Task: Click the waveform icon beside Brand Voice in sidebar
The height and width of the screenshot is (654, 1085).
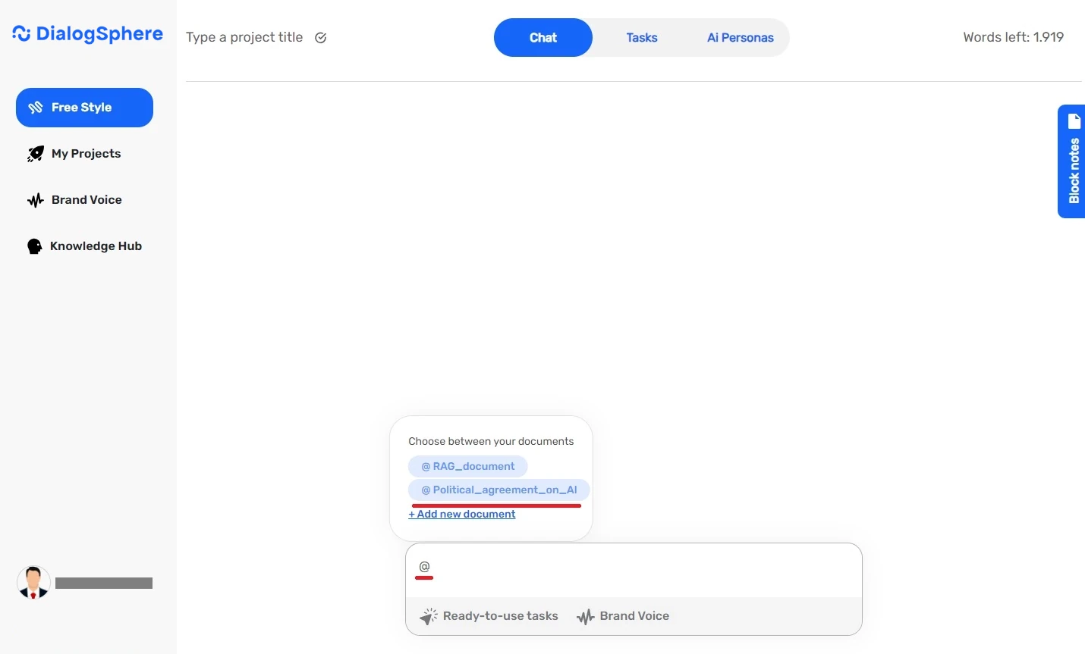Action: pyautogui.click(x=36, y=200)
